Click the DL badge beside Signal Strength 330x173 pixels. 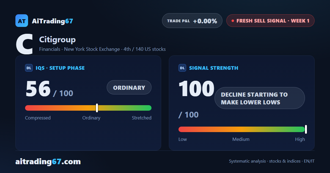[182, 68]
